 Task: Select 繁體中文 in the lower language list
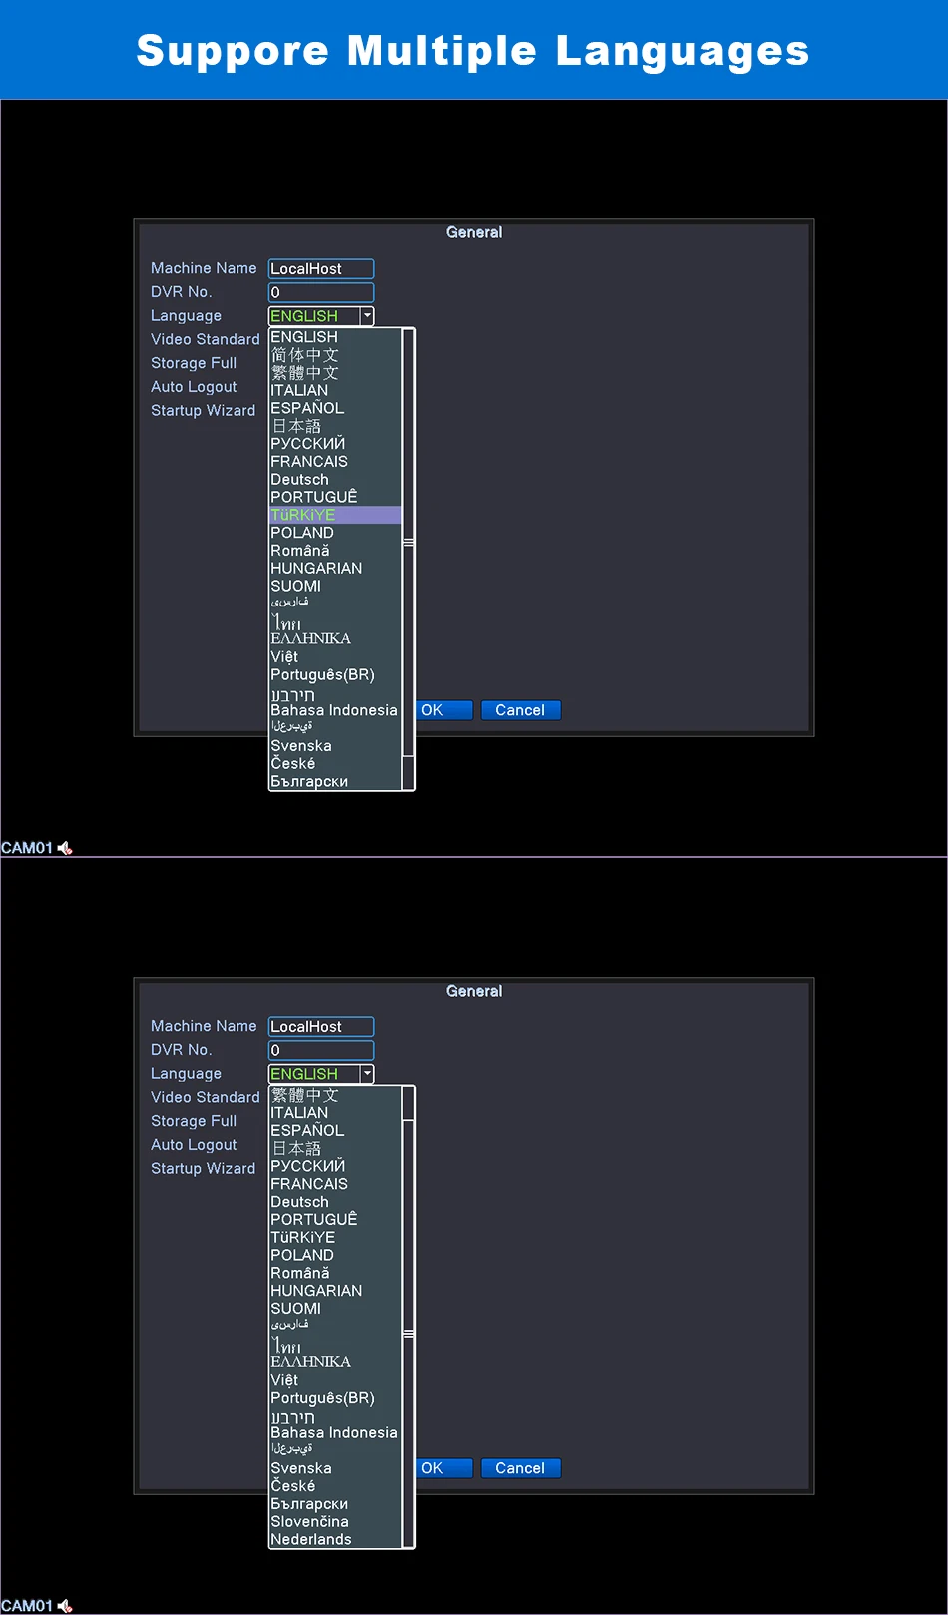(335, 1095)
